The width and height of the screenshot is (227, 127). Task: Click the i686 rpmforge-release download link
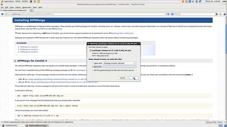point(55,79)
